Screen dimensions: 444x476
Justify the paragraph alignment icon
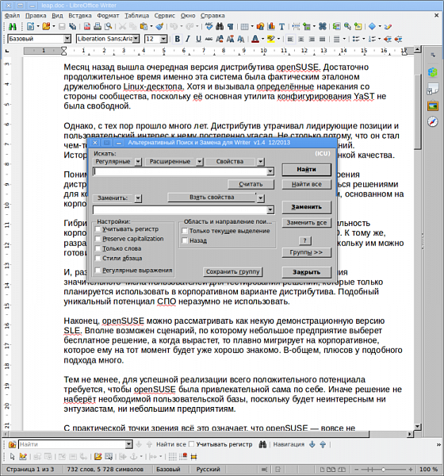tap(323, 39)
